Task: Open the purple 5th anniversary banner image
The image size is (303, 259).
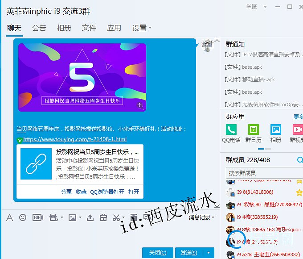Action: 82,77
